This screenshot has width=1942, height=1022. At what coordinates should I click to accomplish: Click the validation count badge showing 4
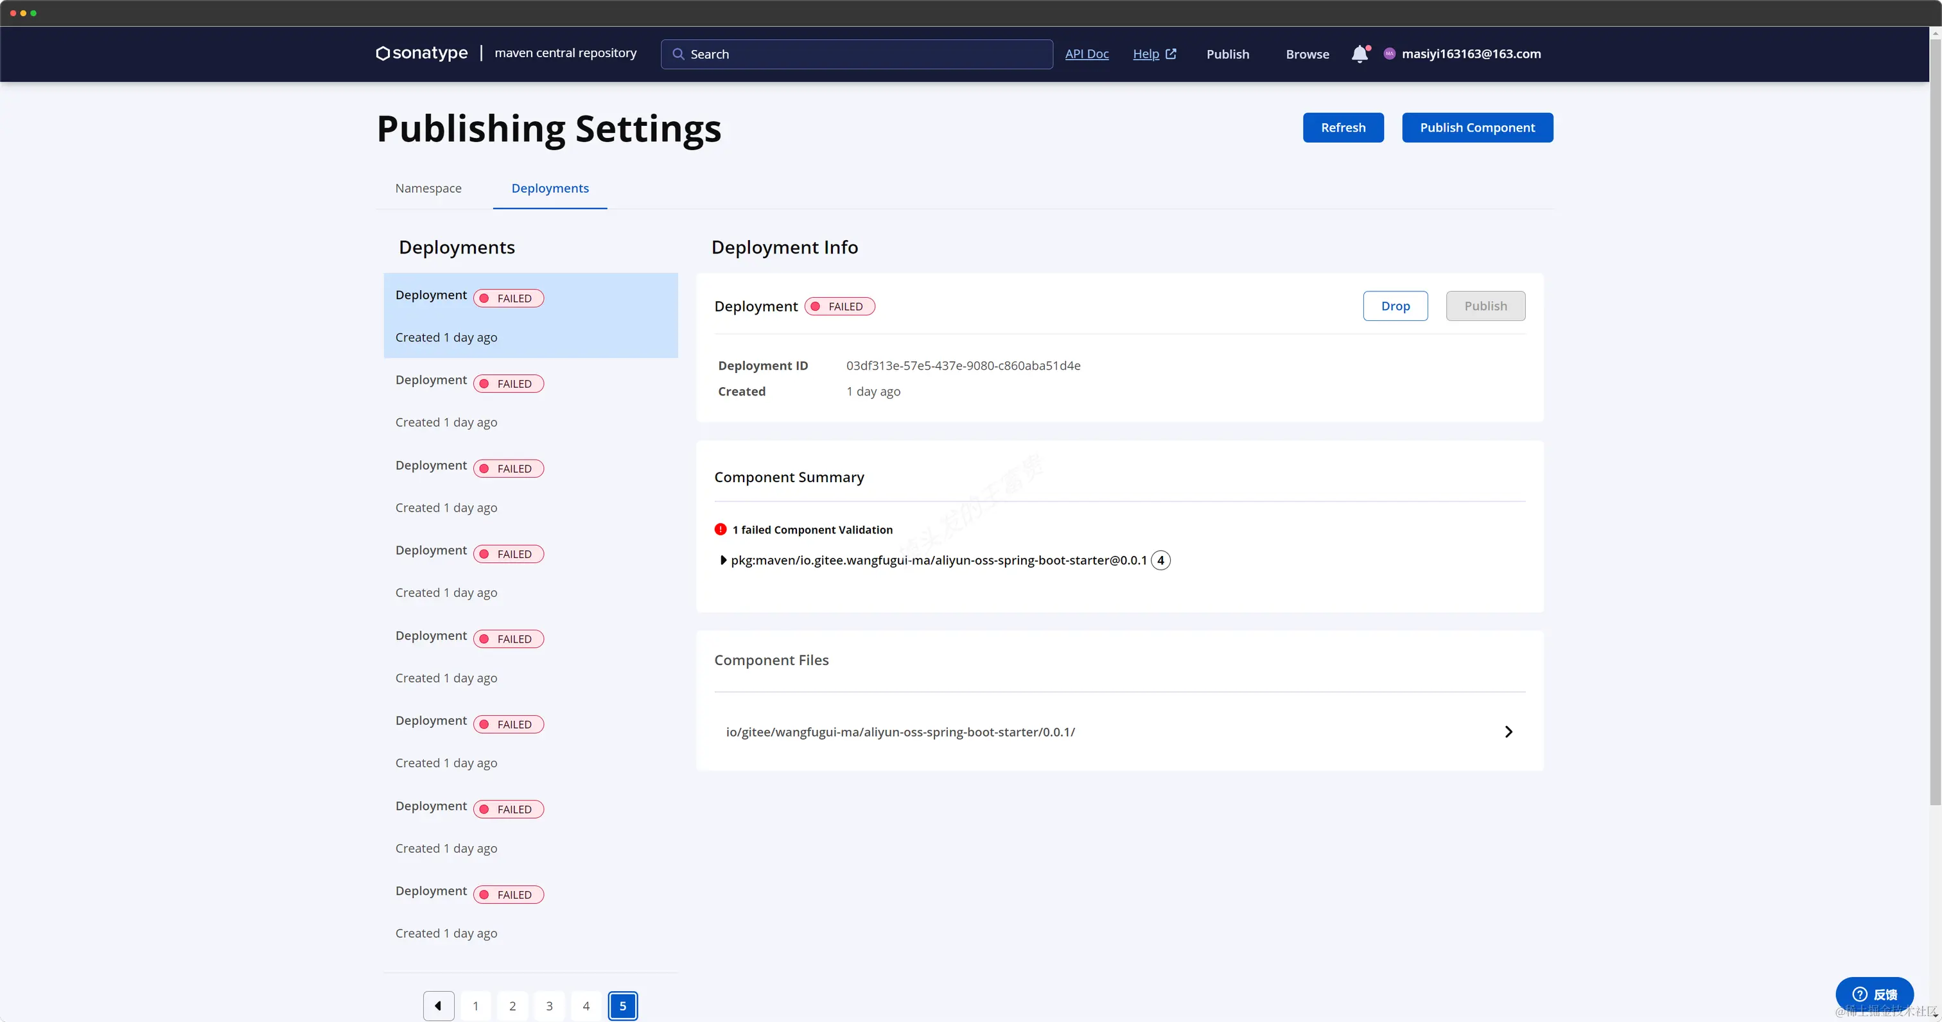[1160, 560]
